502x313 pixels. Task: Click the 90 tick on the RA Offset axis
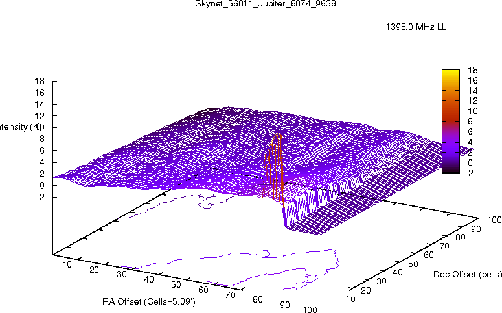pos(285,305)
